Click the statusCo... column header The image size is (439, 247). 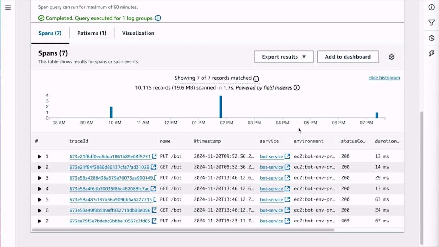[353, 141]
